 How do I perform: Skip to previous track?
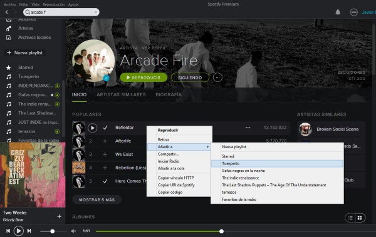pyautogui.click(x=8, y=231)
